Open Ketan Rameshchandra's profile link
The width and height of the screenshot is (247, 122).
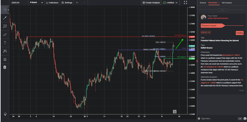coord(218,18)
